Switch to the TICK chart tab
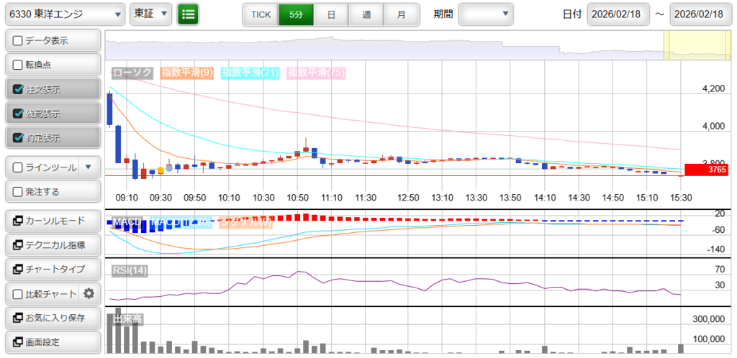737x358 pixels. (x=261, y=14)
